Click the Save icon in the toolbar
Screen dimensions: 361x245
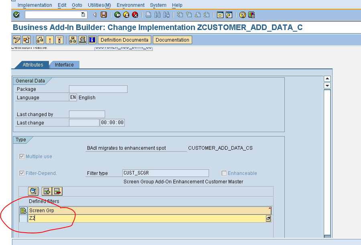[x=104, y=15]
